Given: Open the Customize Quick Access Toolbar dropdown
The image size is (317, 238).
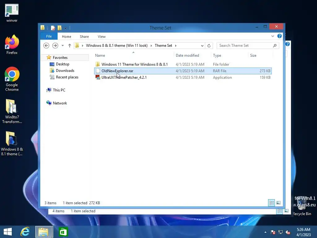Looking at the screenshot, I should 66,28.
